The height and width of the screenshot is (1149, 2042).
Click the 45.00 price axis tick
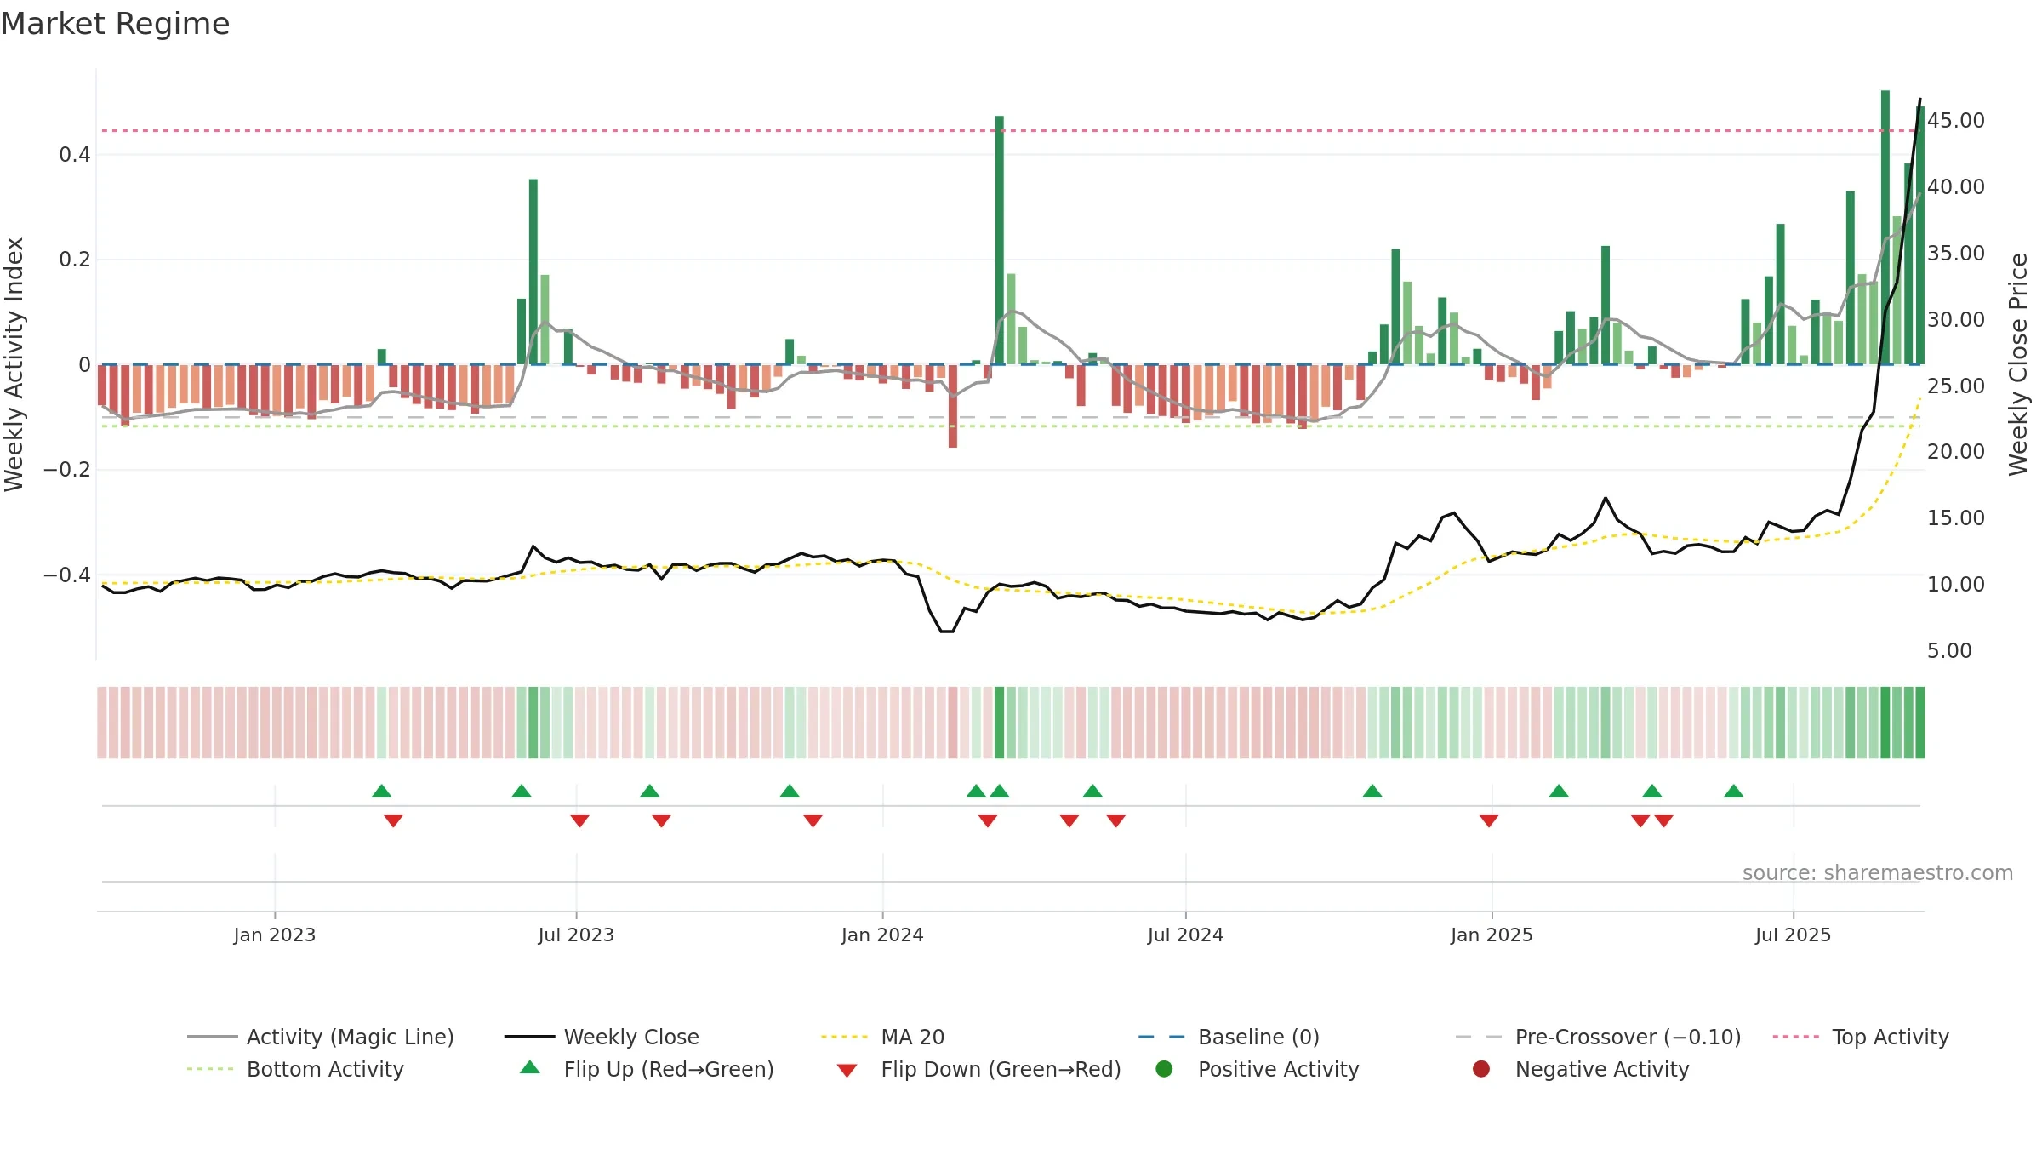point(1955,121)
